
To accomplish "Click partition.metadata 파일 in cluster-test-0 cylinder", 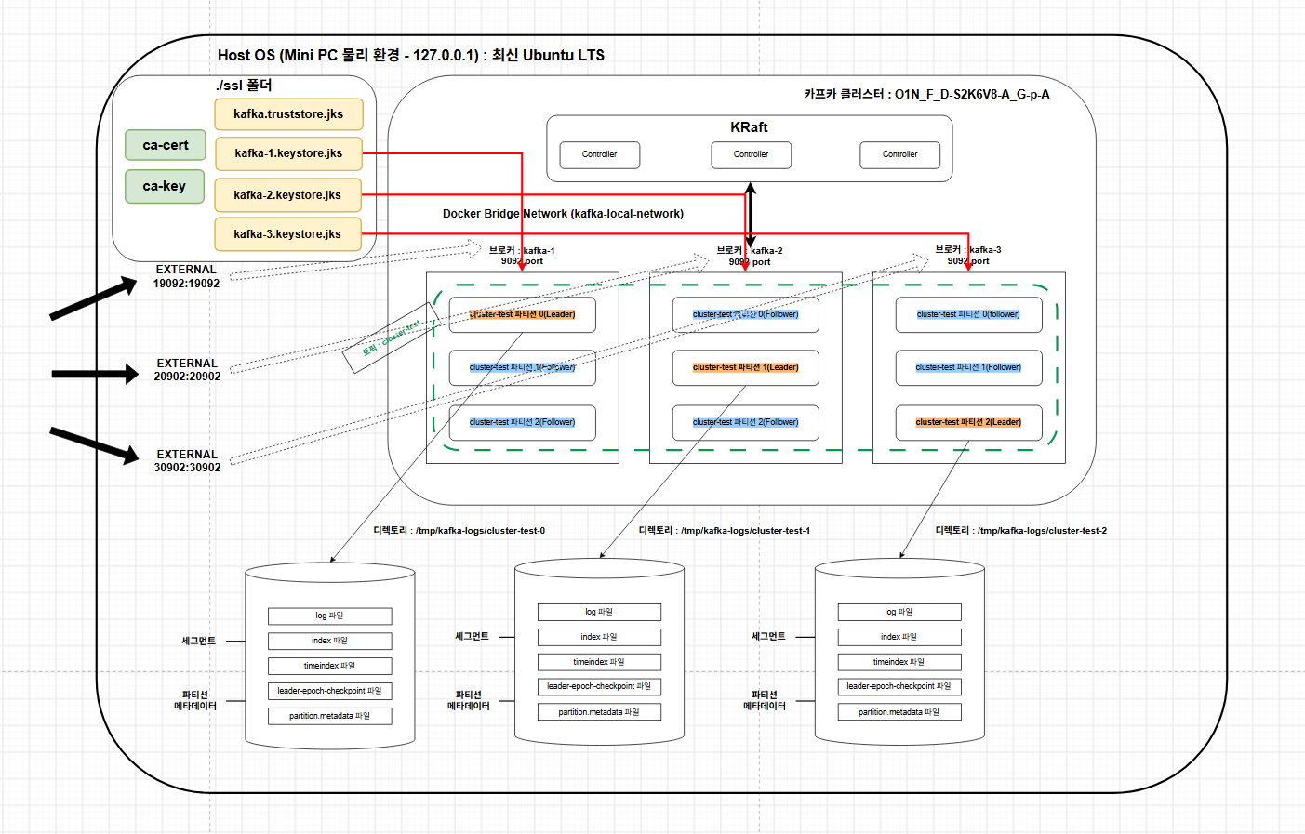I will point(329,716).
